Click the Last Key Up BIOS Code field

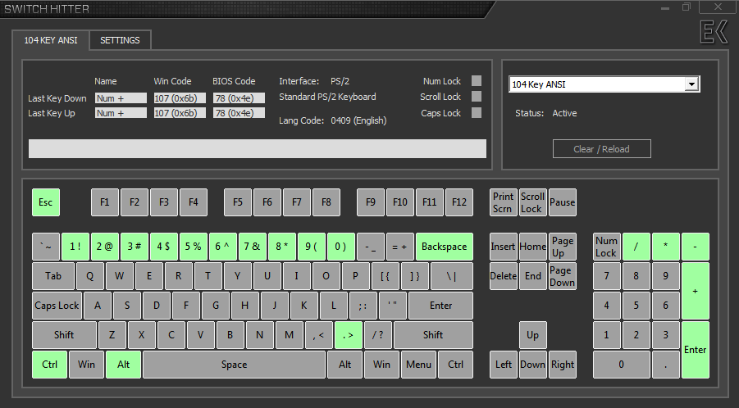239,113
